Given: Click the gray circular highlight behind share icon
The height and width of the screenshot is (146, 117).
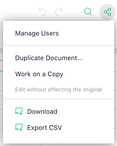Looking at the screenshot, I should (x=107, y=12).
